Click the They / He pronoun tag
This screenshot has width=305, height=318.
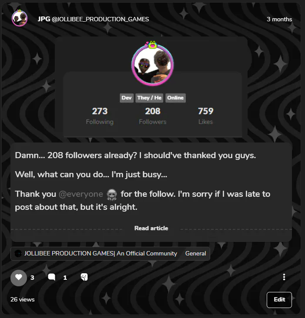click(x=149, y=98)
